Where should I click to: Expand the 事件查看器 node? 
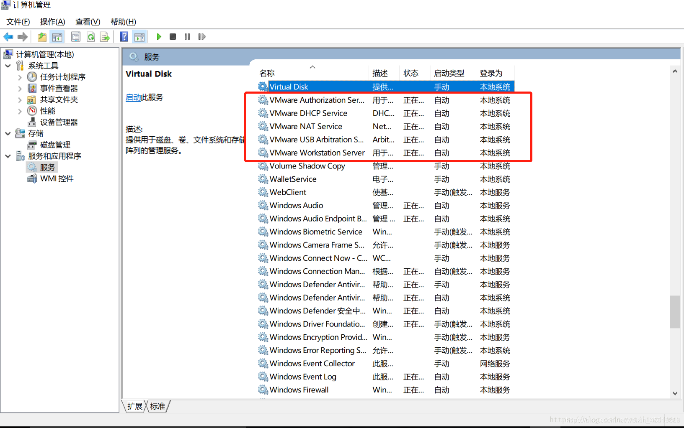point(20,88)
